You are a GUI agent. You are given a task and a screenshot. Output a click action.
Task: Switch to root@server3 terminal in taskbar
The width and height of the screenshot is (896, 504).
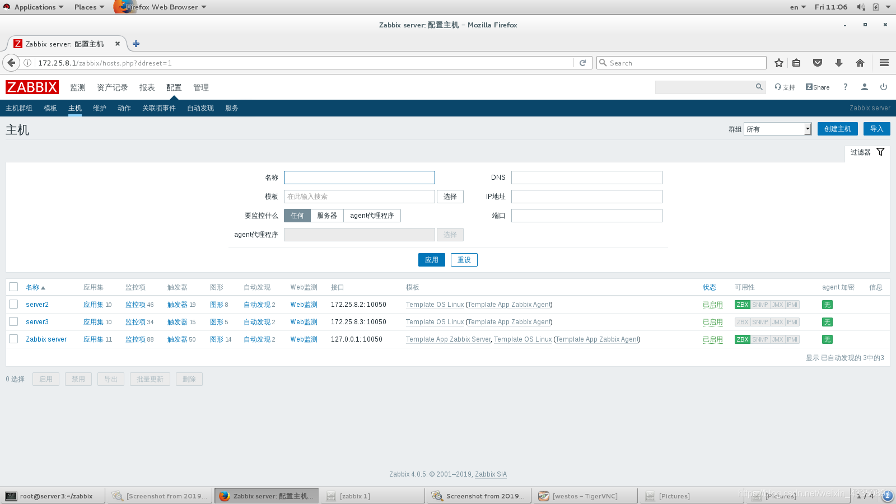pyautogui.click(x=53, y=496)
